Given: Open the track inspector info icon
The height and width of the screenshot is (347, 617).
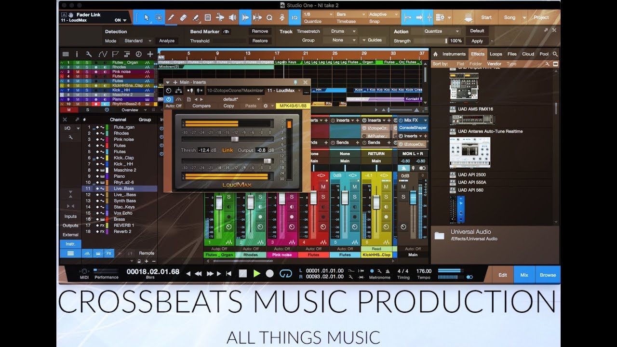Looking at the screenshot, I should (77, 54).
